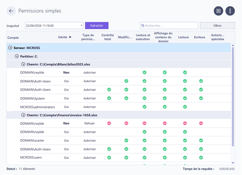Screen dimensions: 242x175
Task: Click Affichage du contenu check for DOMAIN\scarter
Action: point(165,140)
